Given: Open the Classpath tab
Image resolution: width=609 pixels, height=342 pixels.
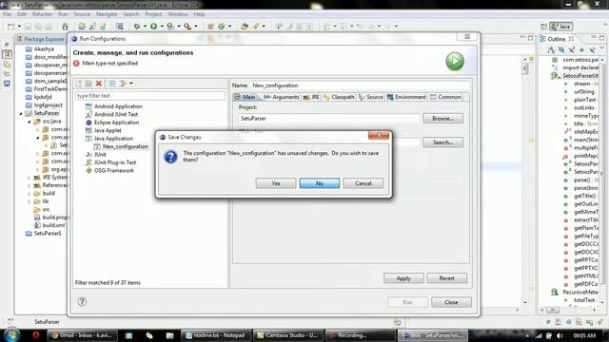Looking at the screenshot, I should click(339, 97).
